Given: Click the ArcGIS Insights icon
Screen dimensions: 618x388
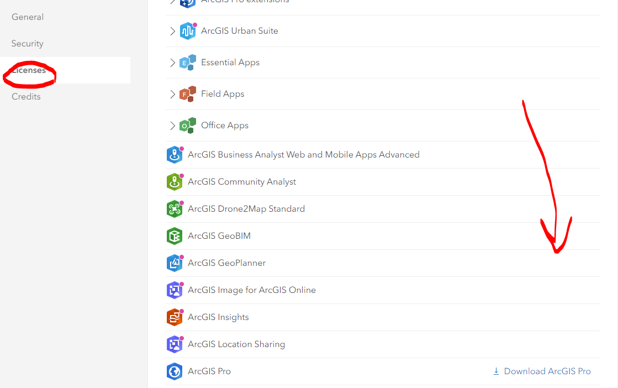Looking at the screenshot, I should click(x=175, y=317).
